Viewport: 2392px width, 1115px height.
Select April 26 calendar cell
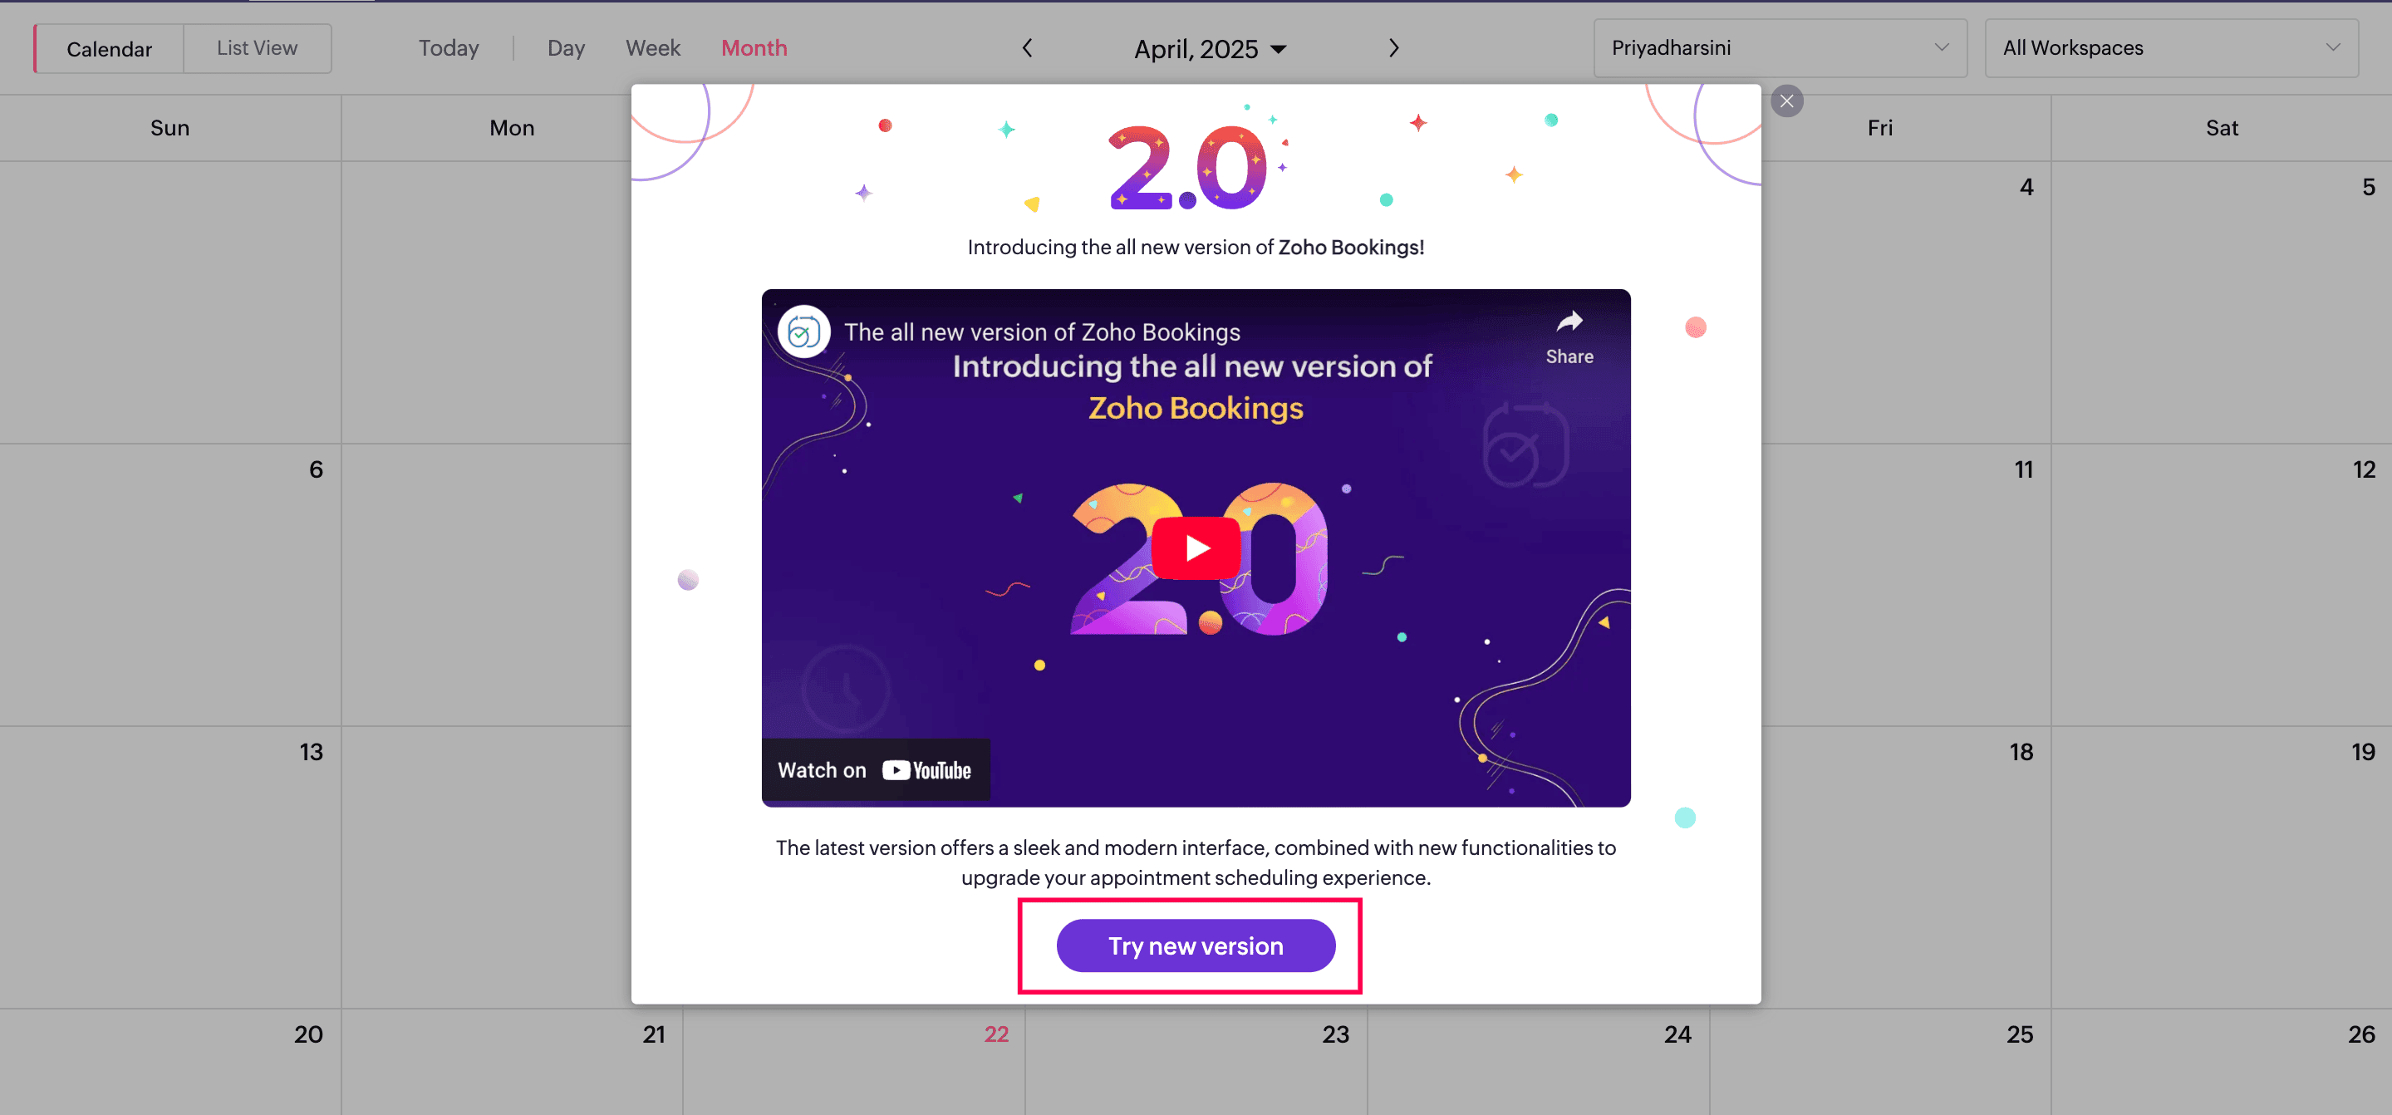(2221, 1061)
